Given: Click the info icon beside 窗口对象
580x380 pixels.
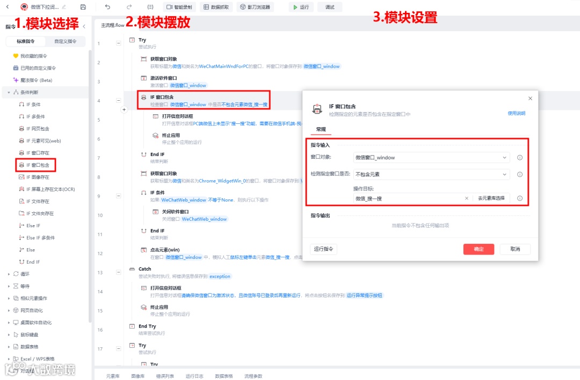Looking at the screenshot, I should tap(520, 158).
